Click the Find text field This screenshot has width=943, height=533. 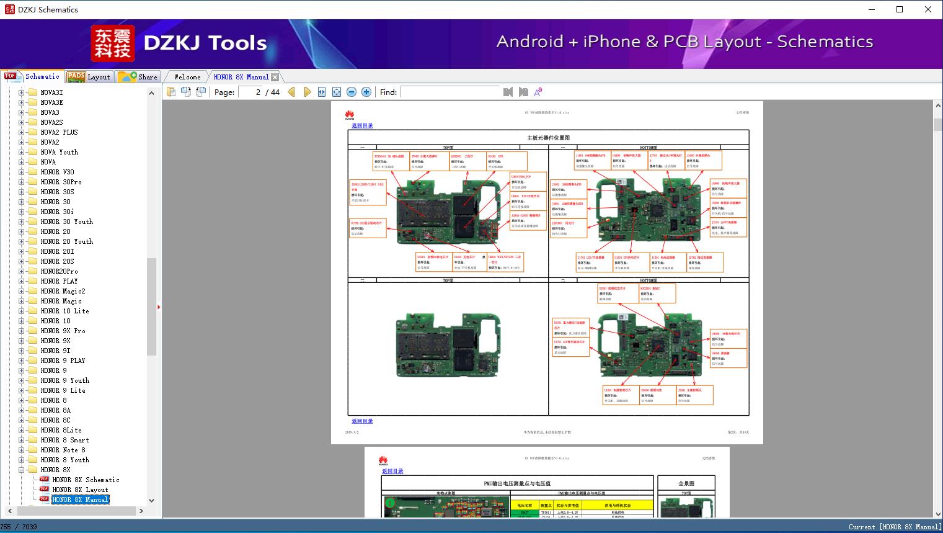(450, 92)
